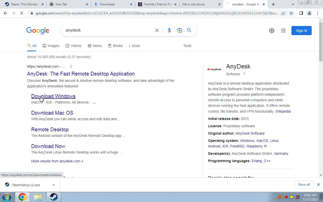Open the Chrome side panel icon
Screen dimensions: 323x202
pos(301,13)
